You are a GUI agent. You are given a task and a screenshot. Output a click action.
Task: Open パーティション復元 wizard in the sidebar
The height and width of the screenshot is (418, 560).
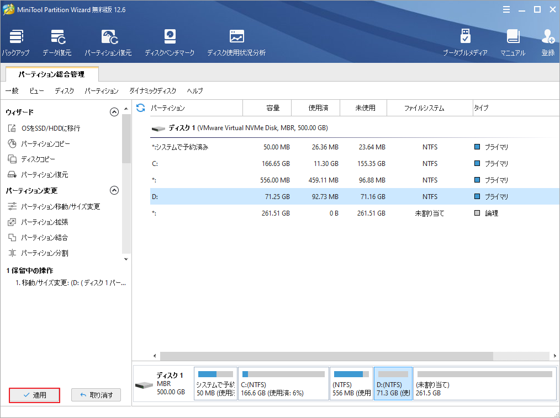pos(38,174)
